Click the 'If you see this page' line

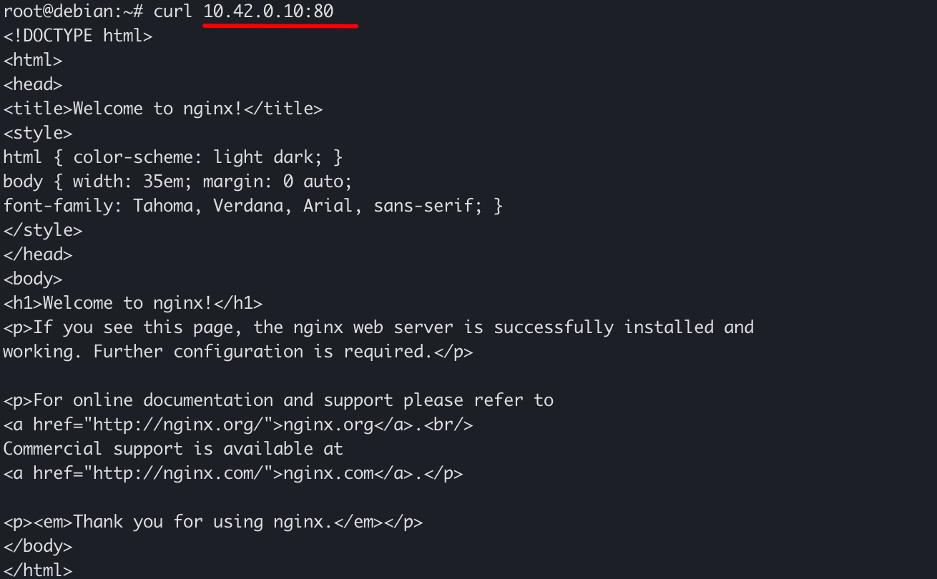[379, 327]
